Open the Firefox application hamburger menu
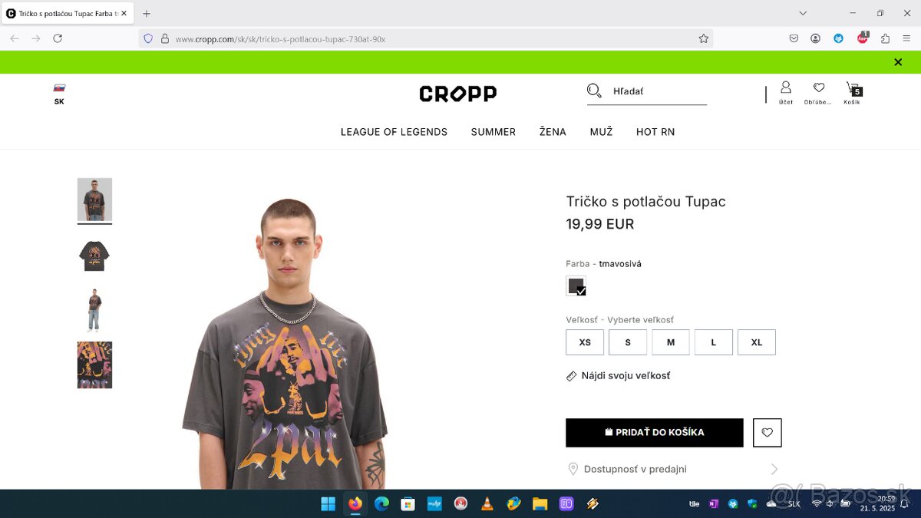Viewport: 921px width, 518px height. (906, 38)
